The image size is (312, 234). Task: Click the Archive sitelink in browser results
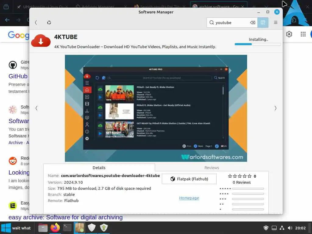click(16, 143)
